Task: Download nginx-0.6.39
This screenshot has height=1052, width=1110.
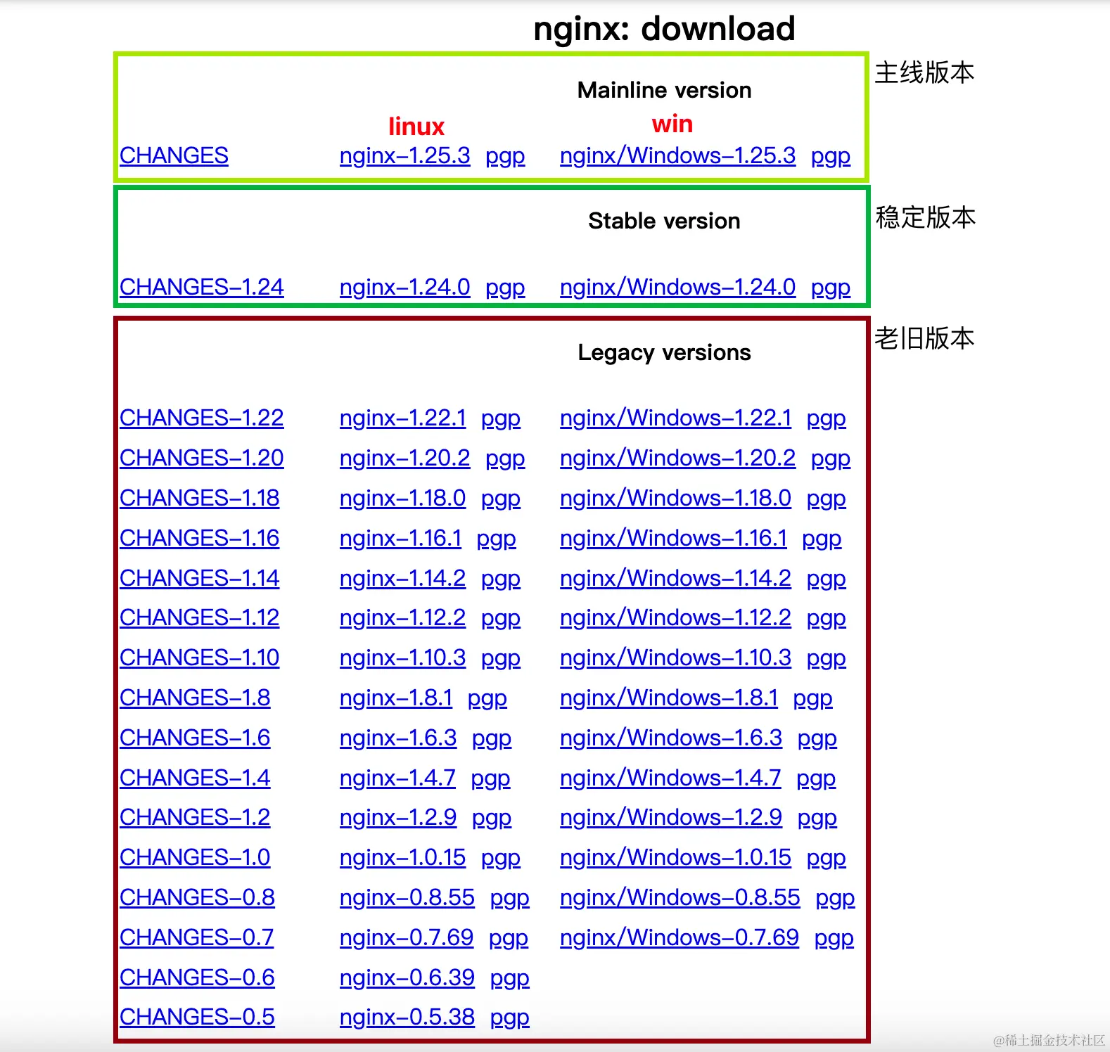Action: coord(407,977)
